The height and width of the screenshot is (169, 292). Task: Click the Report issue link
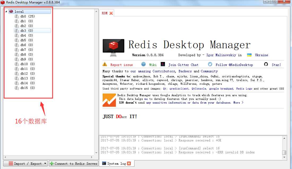click(x=121, y=65)
